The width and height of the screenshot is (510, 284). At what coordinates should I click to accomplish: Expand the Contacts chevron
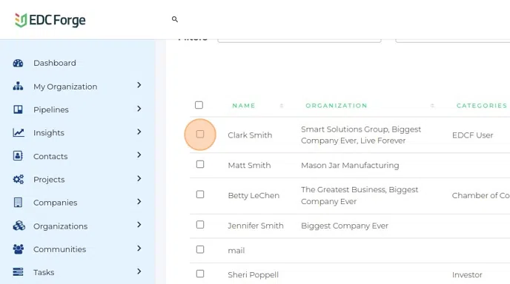pos(139,155)
